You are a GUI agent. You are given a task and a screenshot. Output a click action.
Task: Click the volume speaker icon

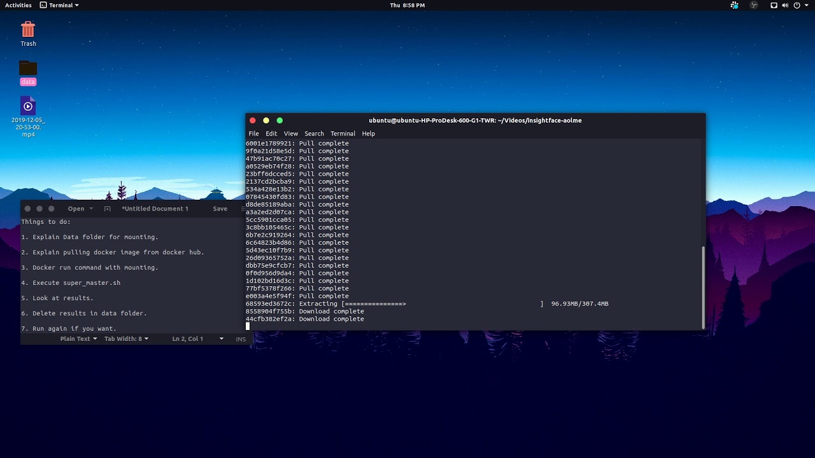tap(785, 5)
